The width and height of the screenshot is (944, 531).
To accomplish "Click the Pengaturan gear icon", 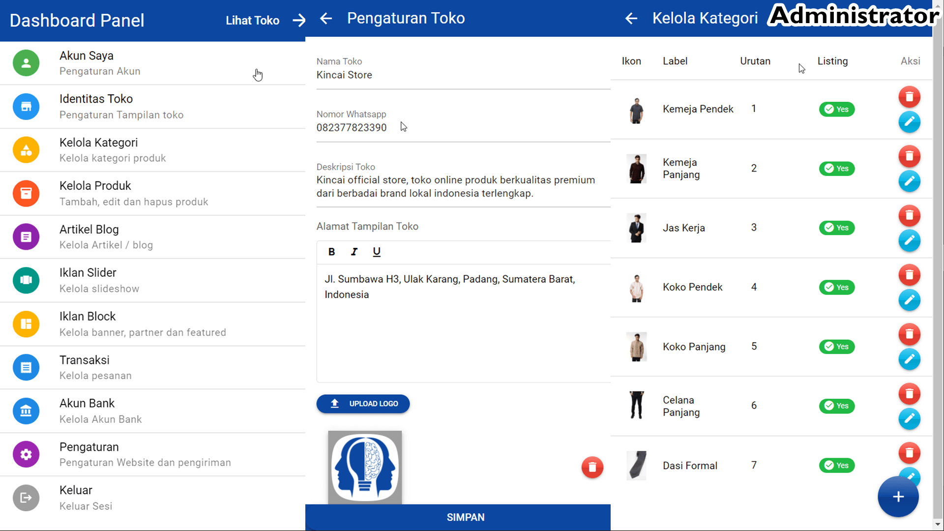I will 26,454.
